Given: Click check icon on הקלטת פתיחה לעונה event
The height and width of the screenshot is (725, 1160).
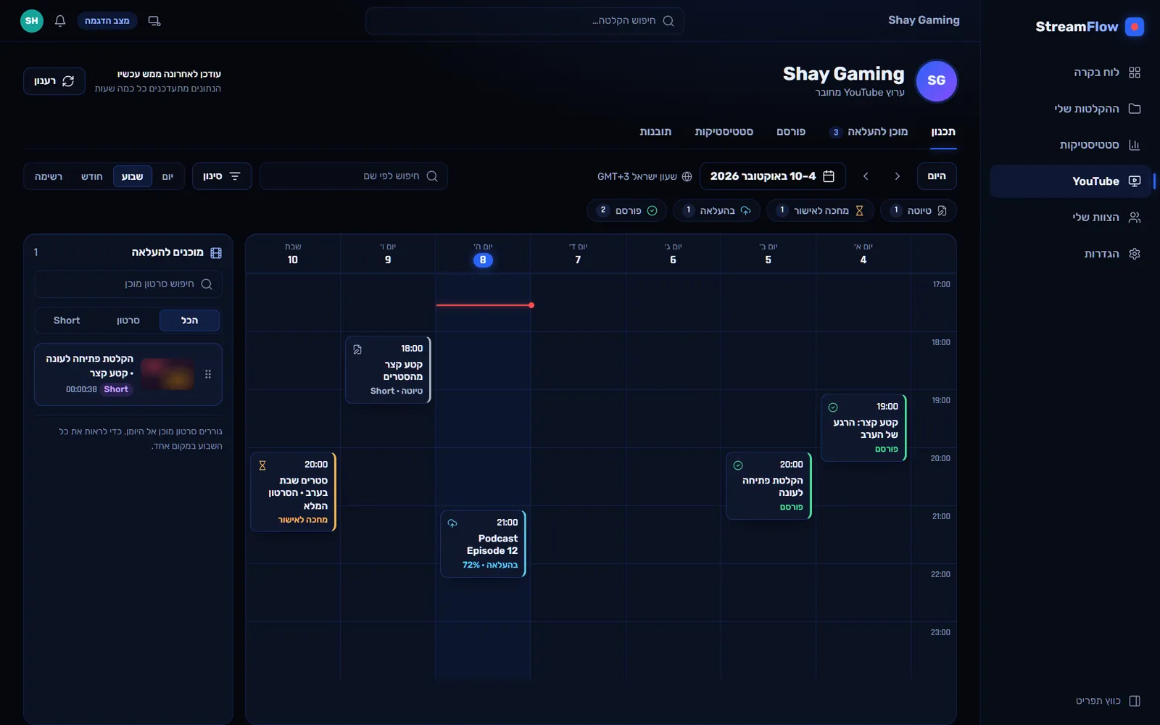Looking at the screenshot, I should (738, 465).
